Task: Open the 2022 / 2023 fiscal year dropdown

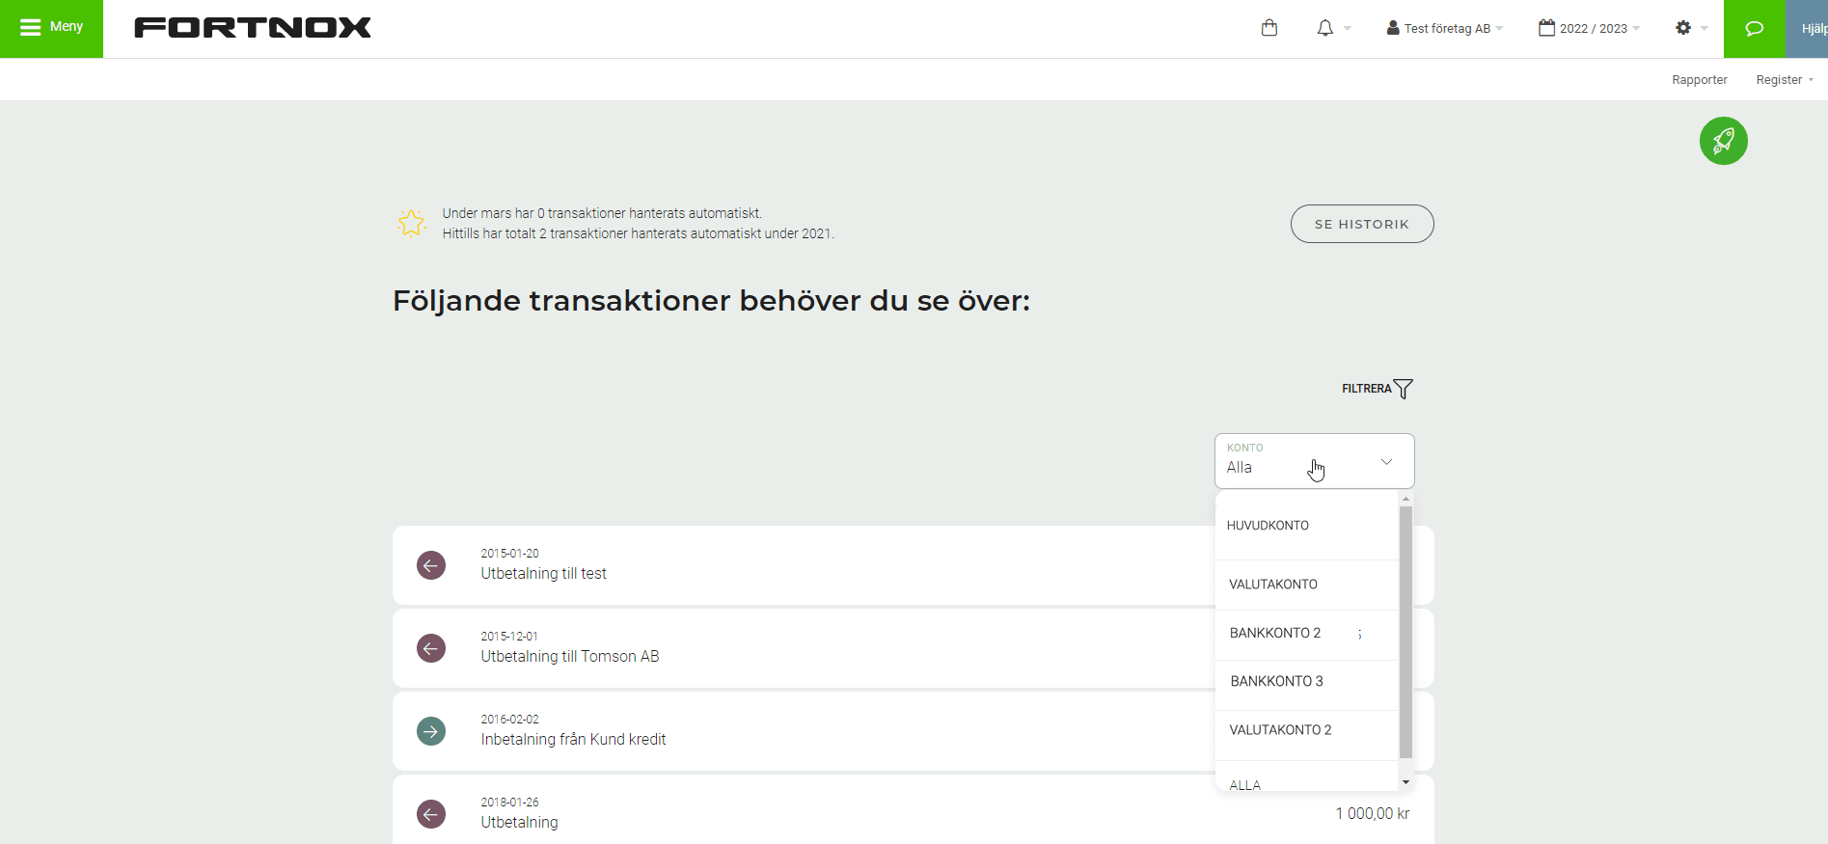Action: coord(1590,28)
